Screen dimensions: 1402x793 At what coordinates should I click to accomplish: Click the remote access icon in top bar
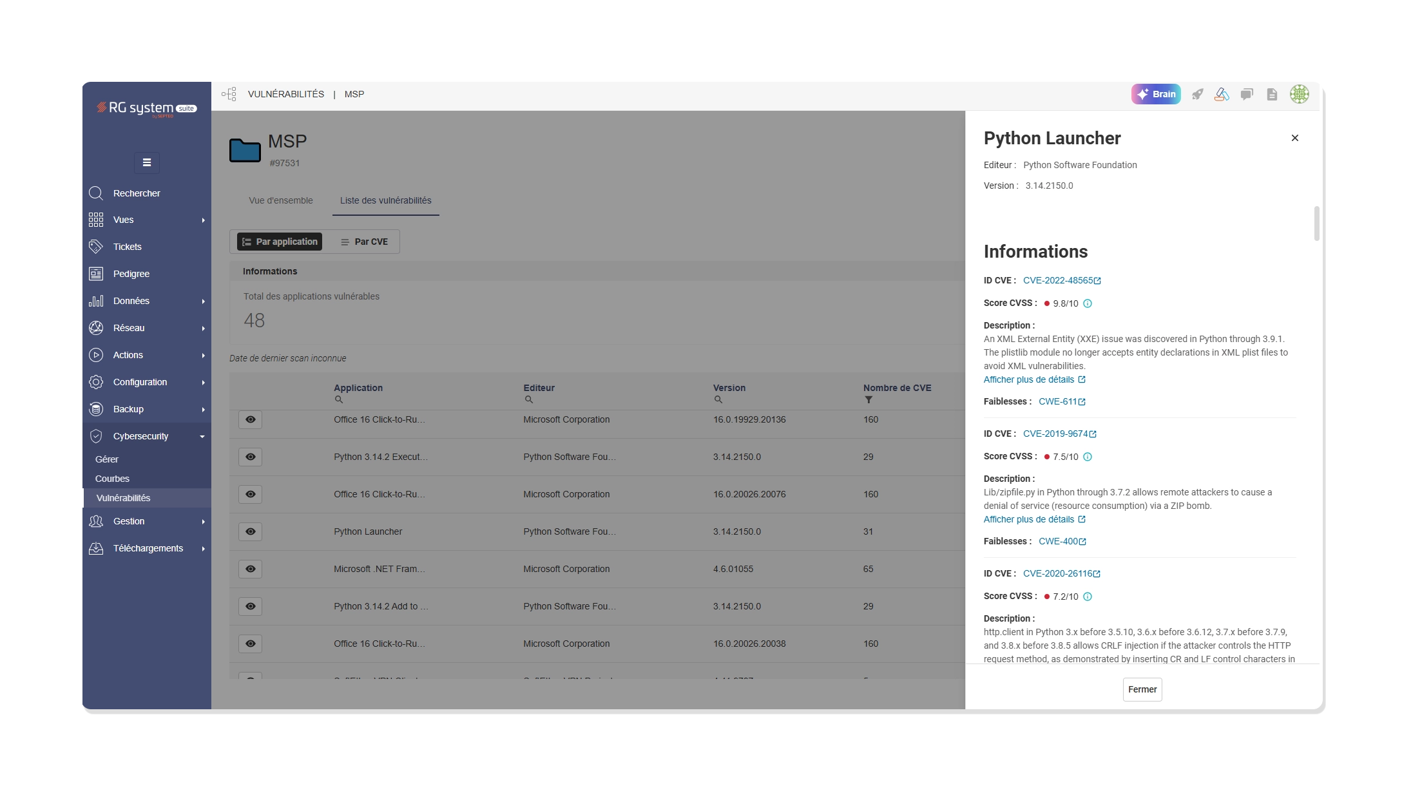(1222, 94)
